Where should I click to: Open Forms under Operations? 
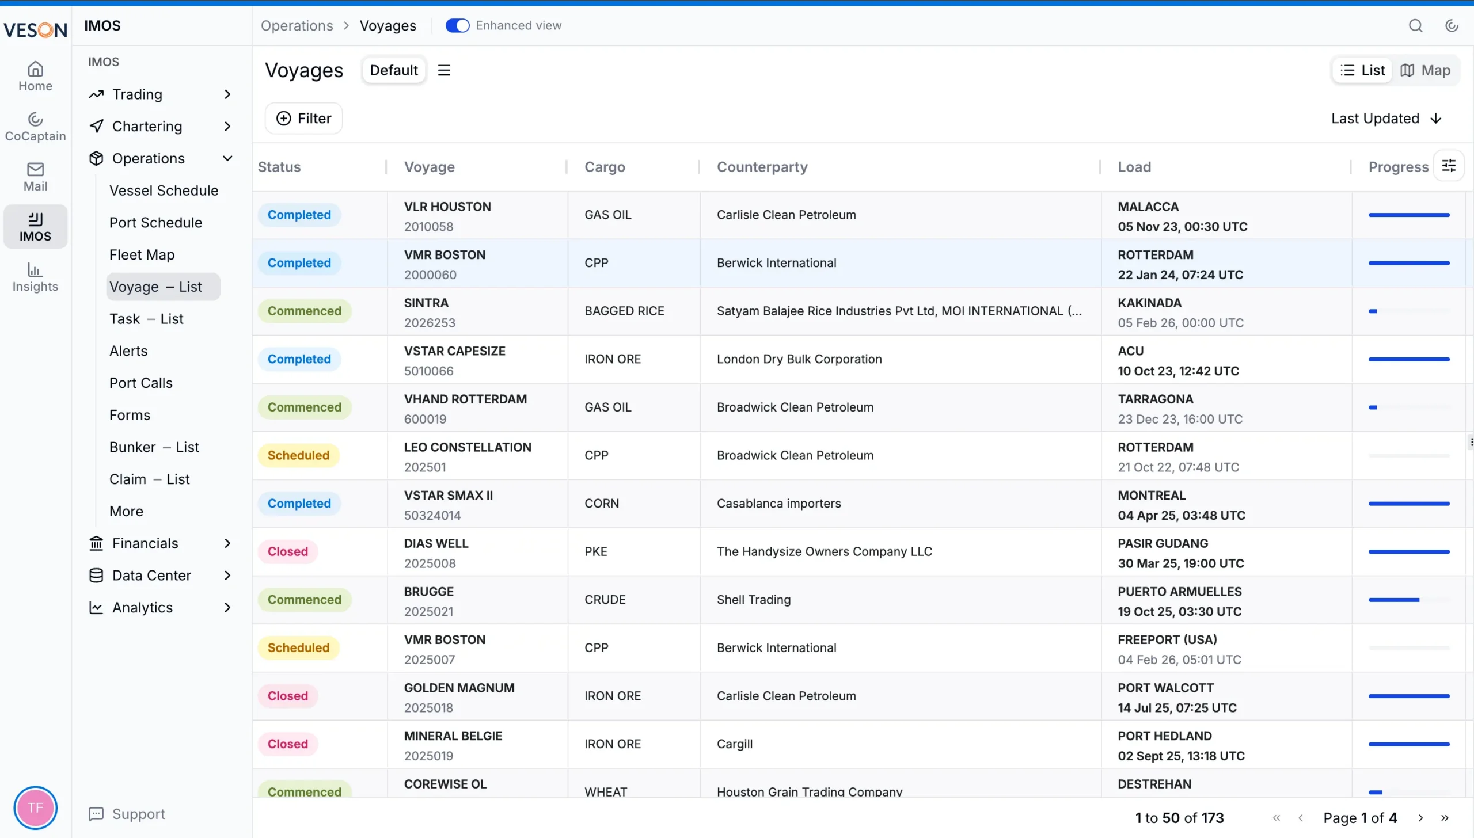click(x=130, y=415)
